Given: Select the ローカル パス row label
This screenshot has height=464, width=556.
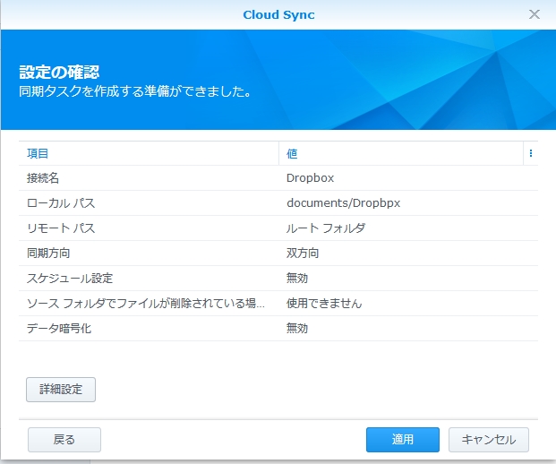Looking at the screenshot, I should pyautogui.click(x=61, y=203).
